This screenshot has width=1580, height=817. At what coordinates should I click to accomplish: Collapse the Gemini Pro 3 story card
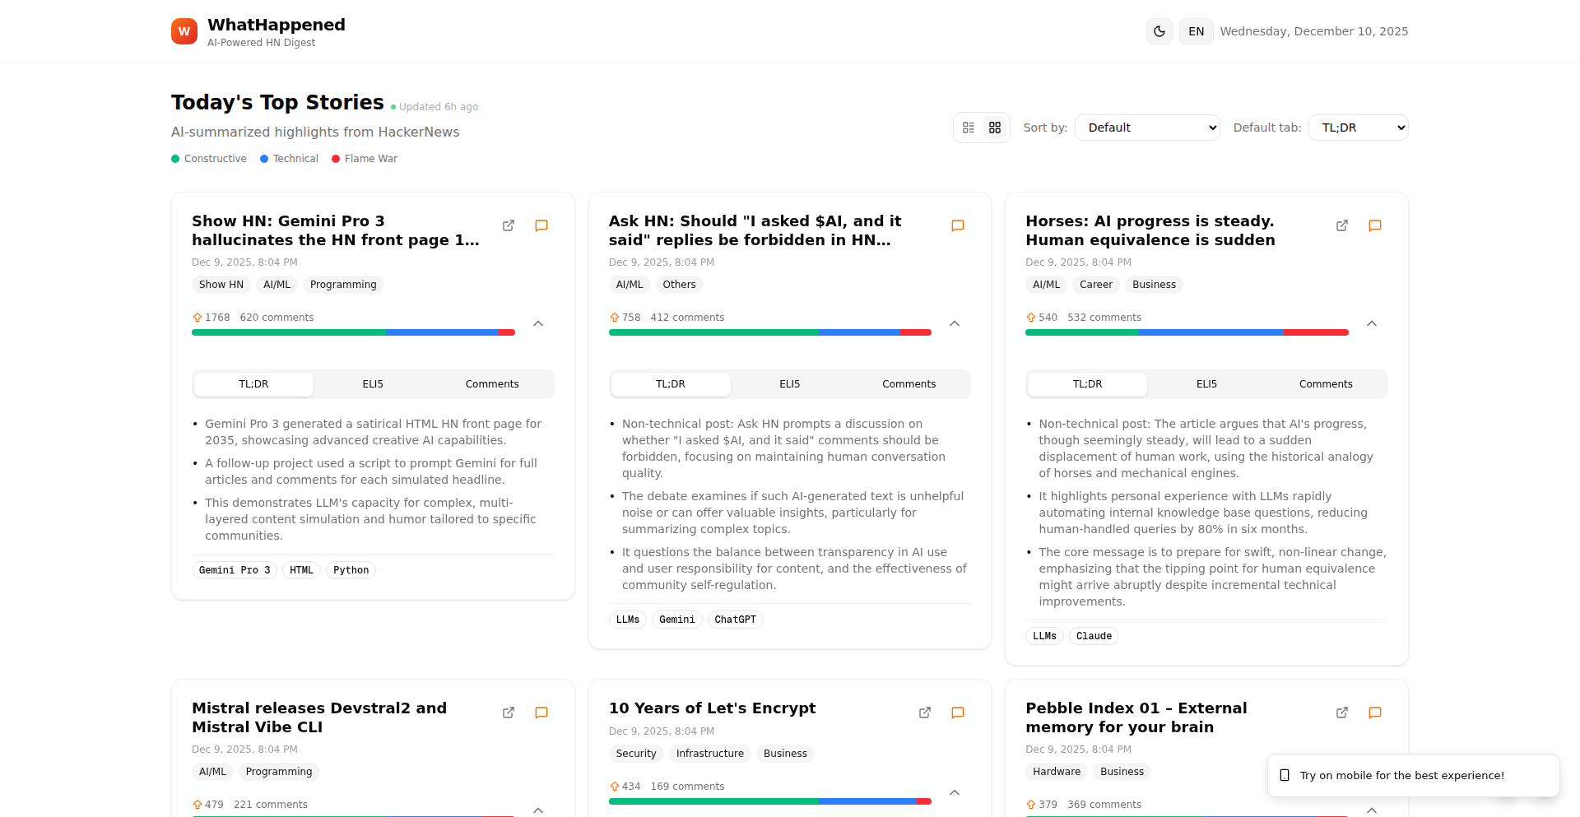point(538,323)
